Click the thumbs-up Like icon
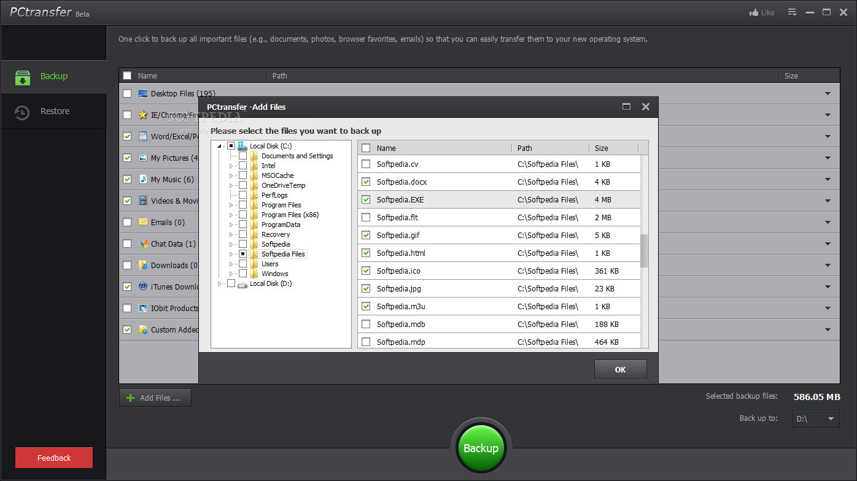Screen dimensions: 857x481 coord(754,12)
